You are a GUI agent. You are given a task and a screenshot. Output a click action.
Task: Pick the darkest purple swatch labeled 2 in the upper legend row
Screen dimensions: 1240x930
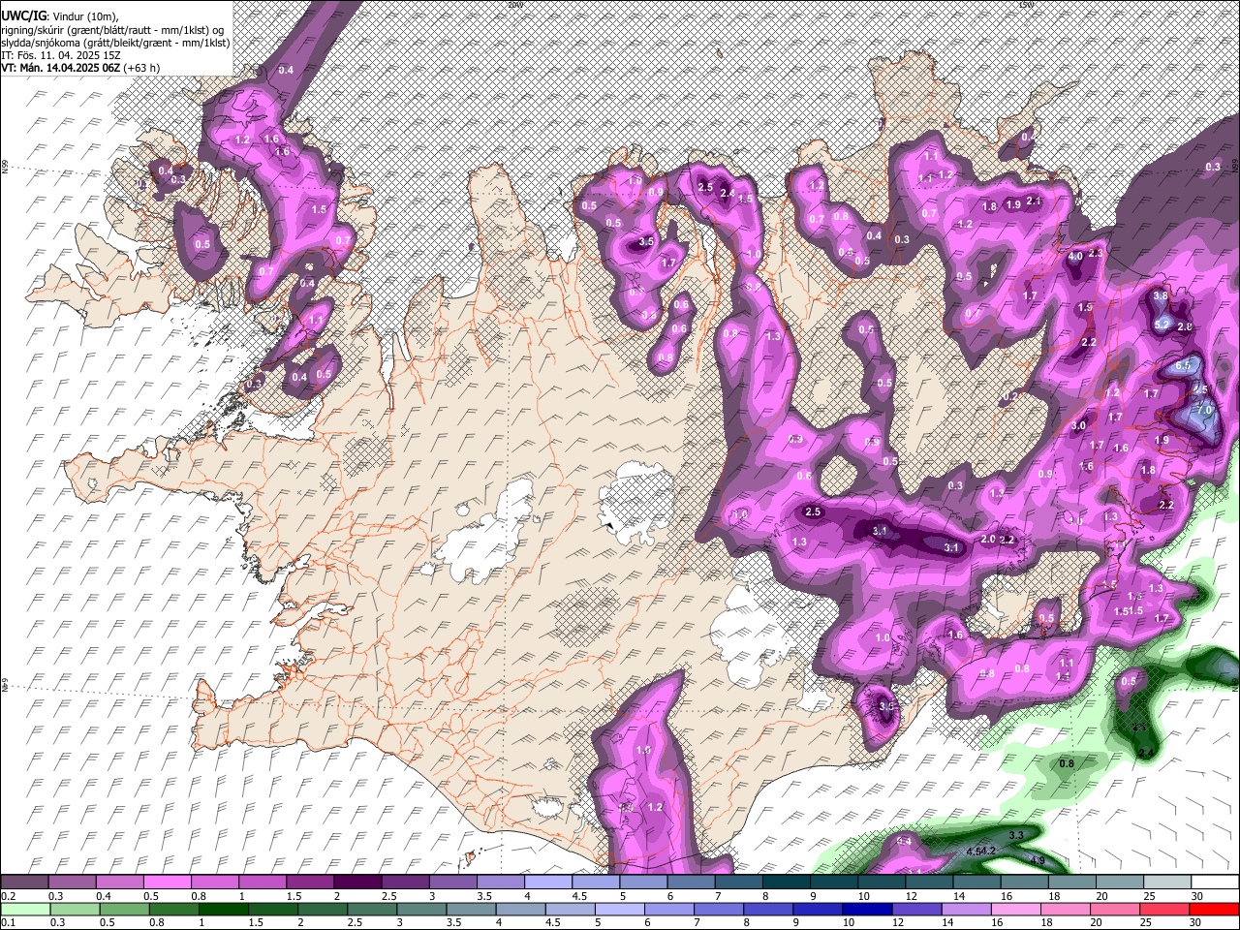(357, 883)
